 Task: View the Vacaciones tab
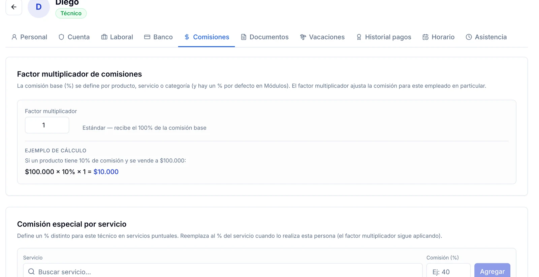click(322, 37)
